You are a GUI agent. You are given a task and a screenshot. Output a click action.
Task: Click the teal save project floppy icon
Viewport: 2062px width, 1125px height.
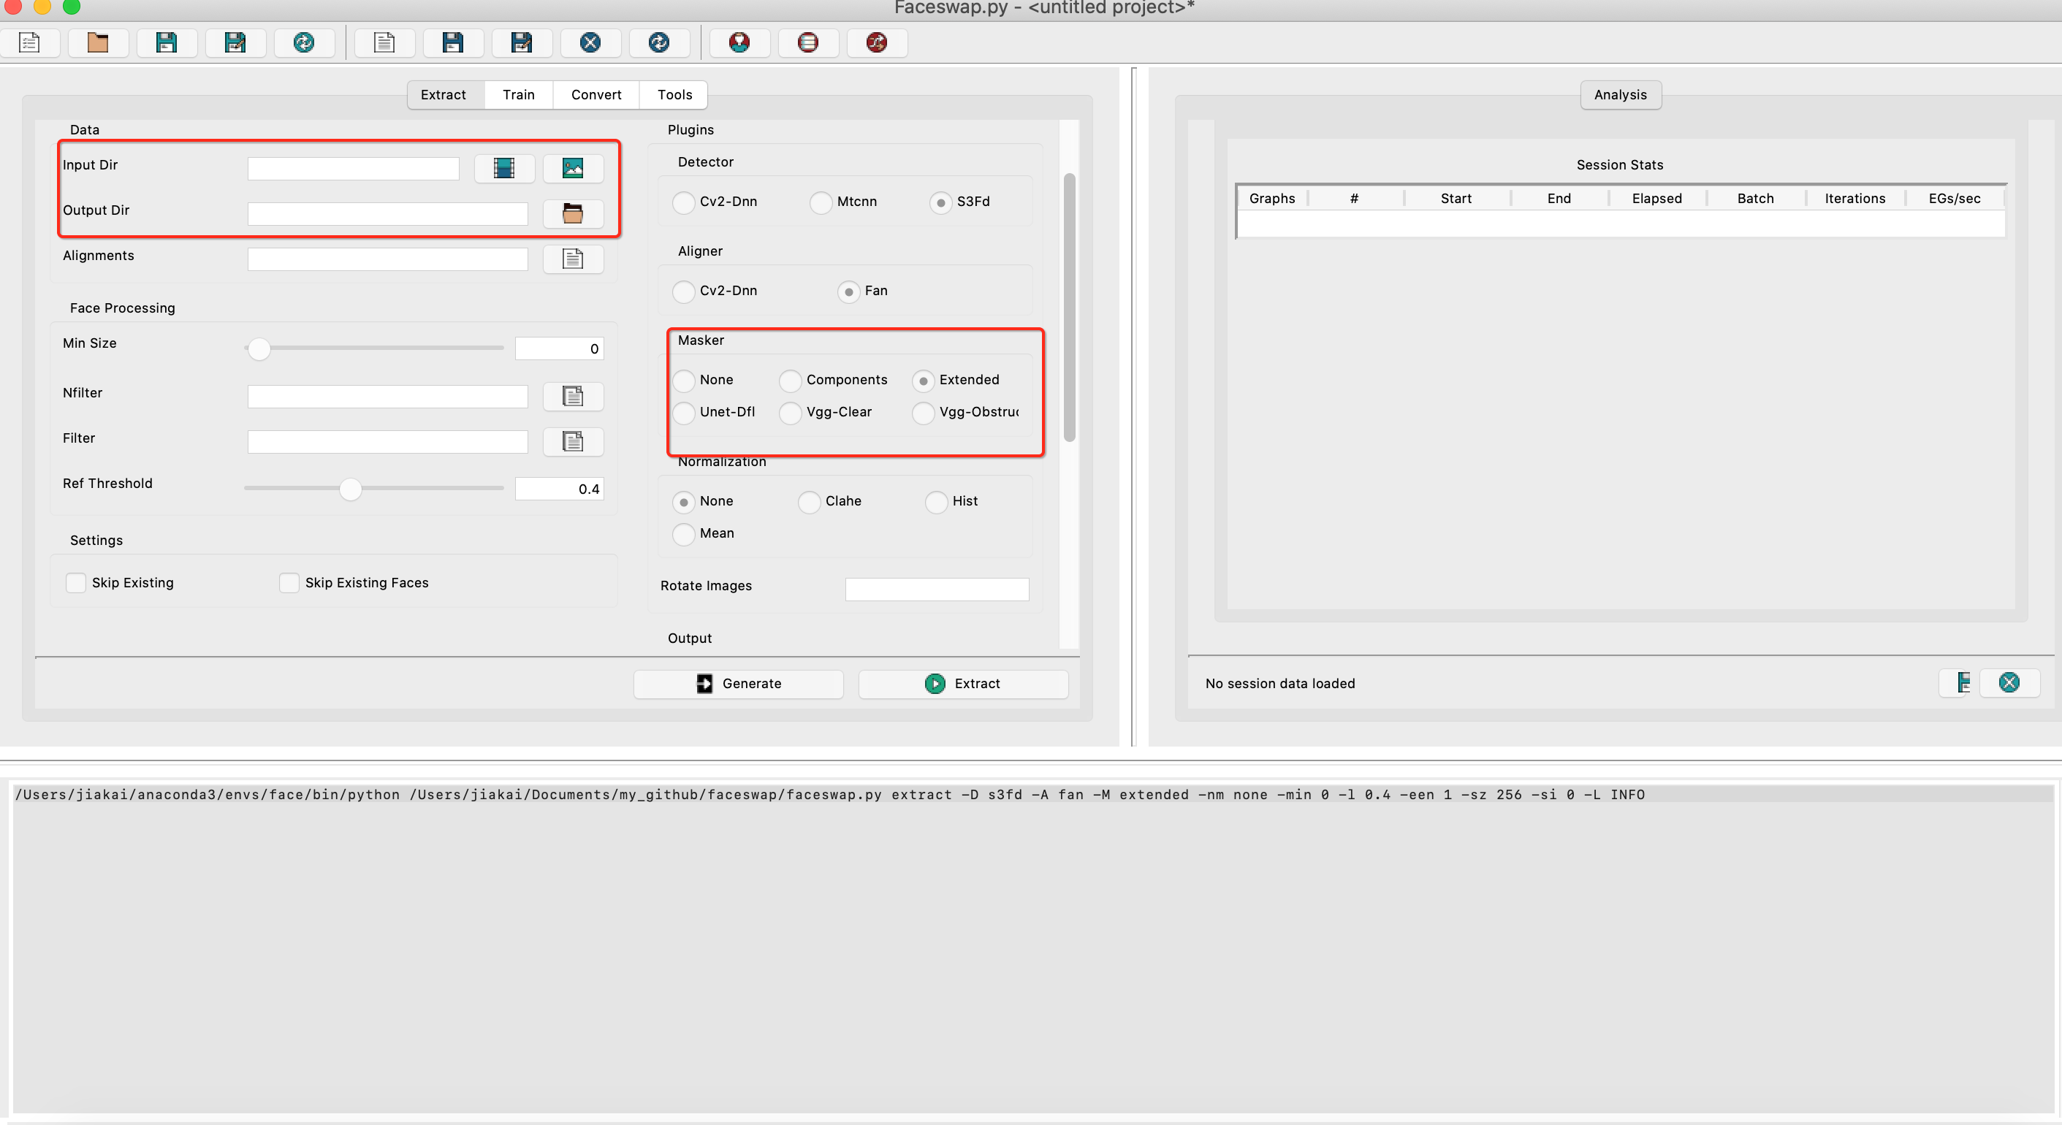pos(167,42)
